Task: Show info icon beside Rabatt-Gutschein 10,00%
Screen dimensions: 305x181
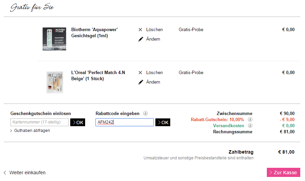Action: click(250, 119)
